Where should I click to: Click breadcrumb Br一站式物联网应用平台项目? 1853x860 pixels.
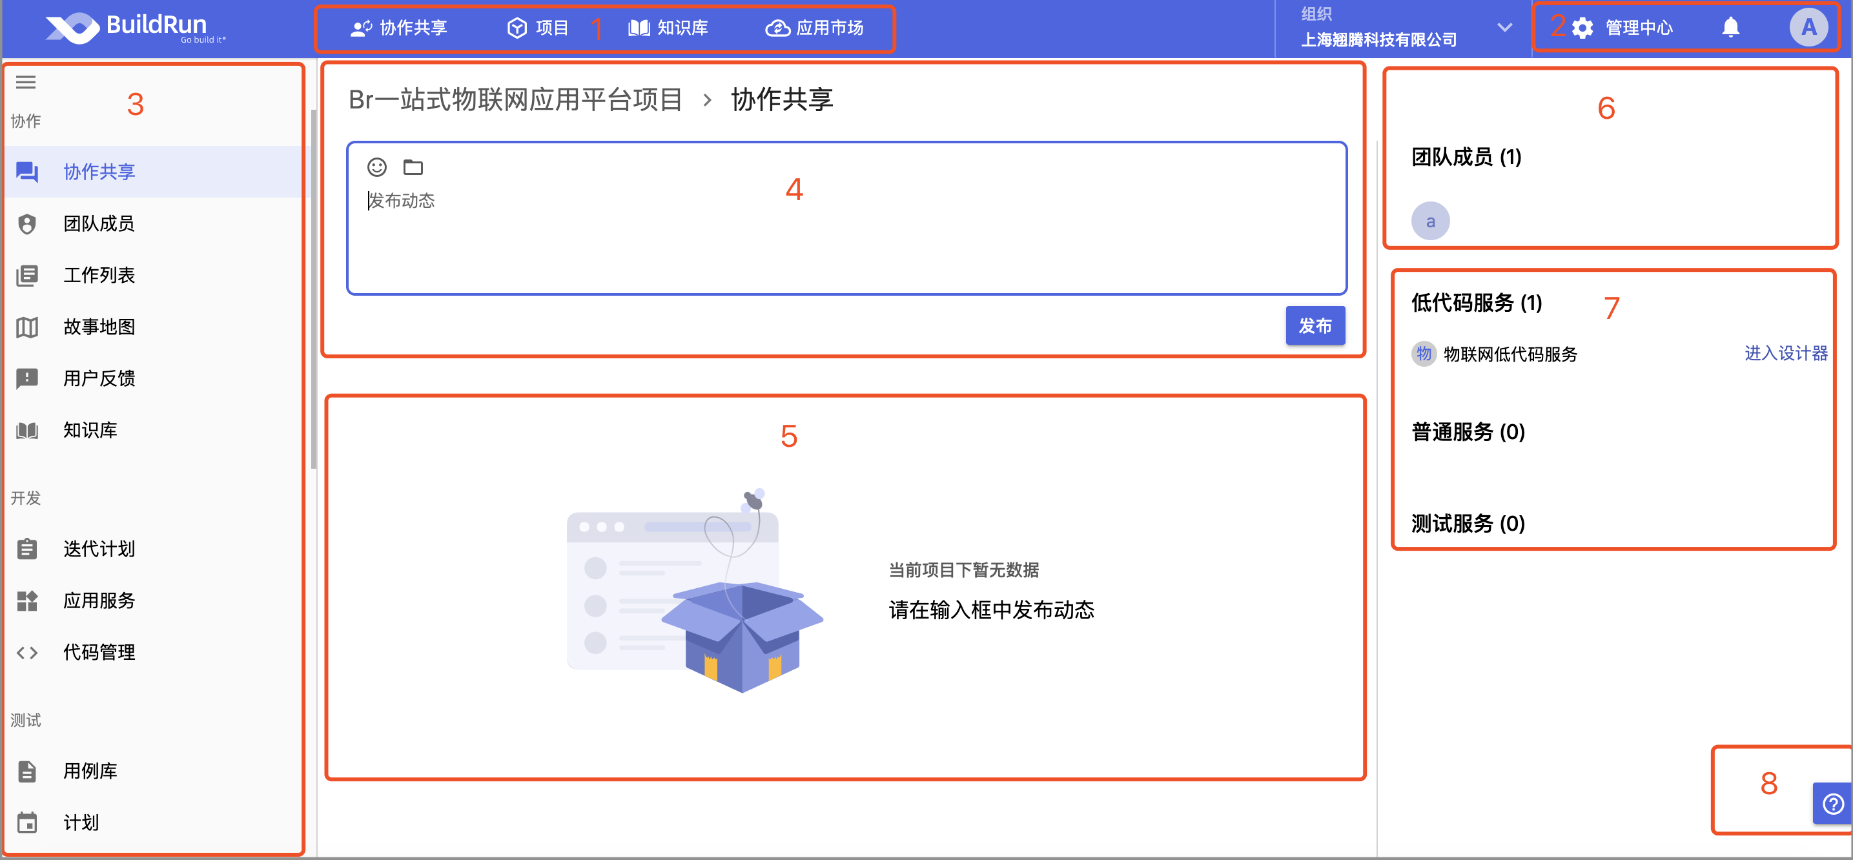(515, 99)
